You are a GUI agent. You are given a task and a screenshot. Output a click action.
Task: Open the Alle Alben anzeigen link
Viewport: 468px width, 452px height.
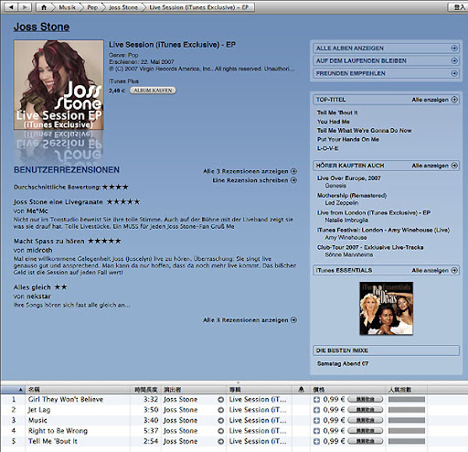click(350, 48)
